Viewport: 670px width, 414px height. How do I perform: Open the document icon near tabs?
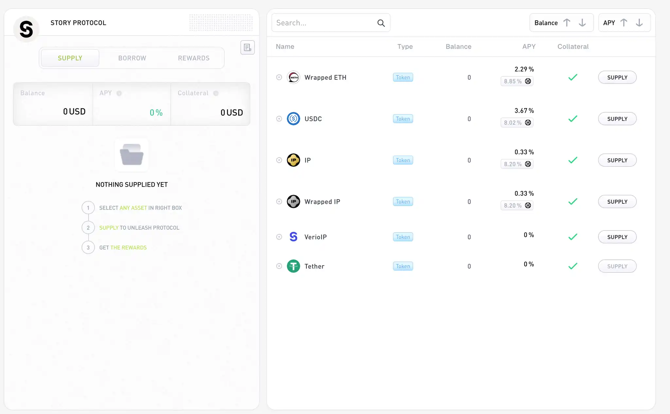(247, 48)
